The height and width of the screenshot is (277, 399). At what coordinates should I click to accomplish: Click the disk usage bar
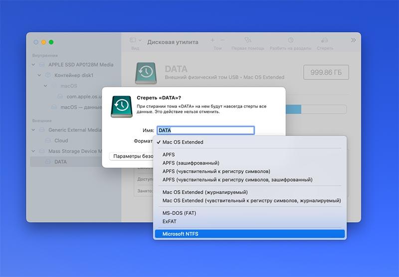[316, 109]
